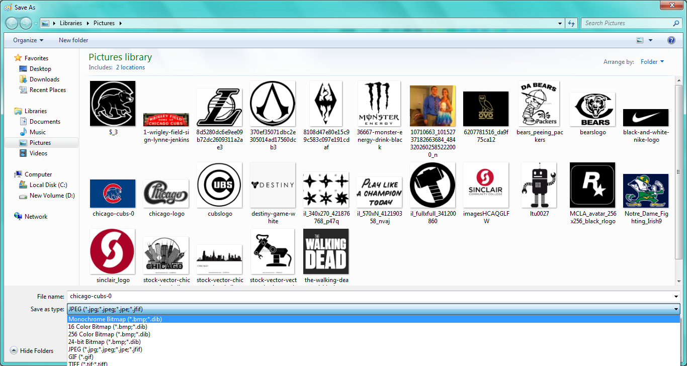The height and width of the screenshot is (366, 687).
Task: Click the Back navigation arrow button
Action: click(12, 23)
